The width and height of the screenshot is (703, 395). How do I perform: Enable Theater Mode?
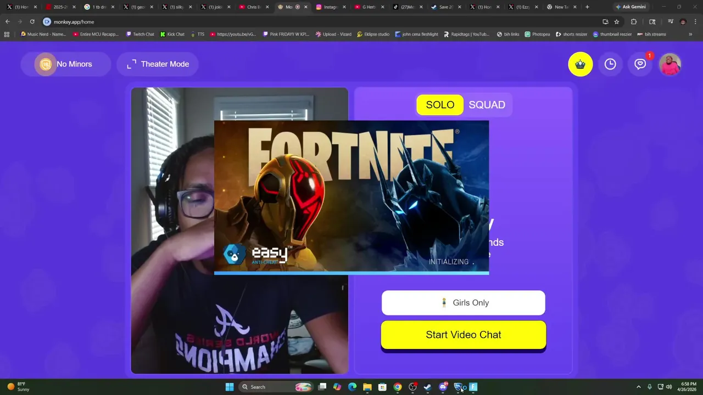[x=158, y=64]
